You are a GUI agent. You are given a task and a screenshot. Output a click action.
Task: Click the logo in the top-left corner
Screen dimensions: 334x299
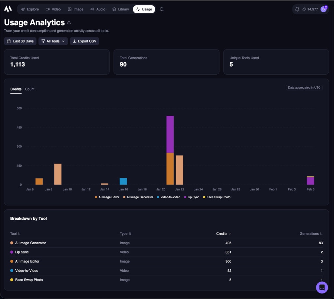coord(7,9)
